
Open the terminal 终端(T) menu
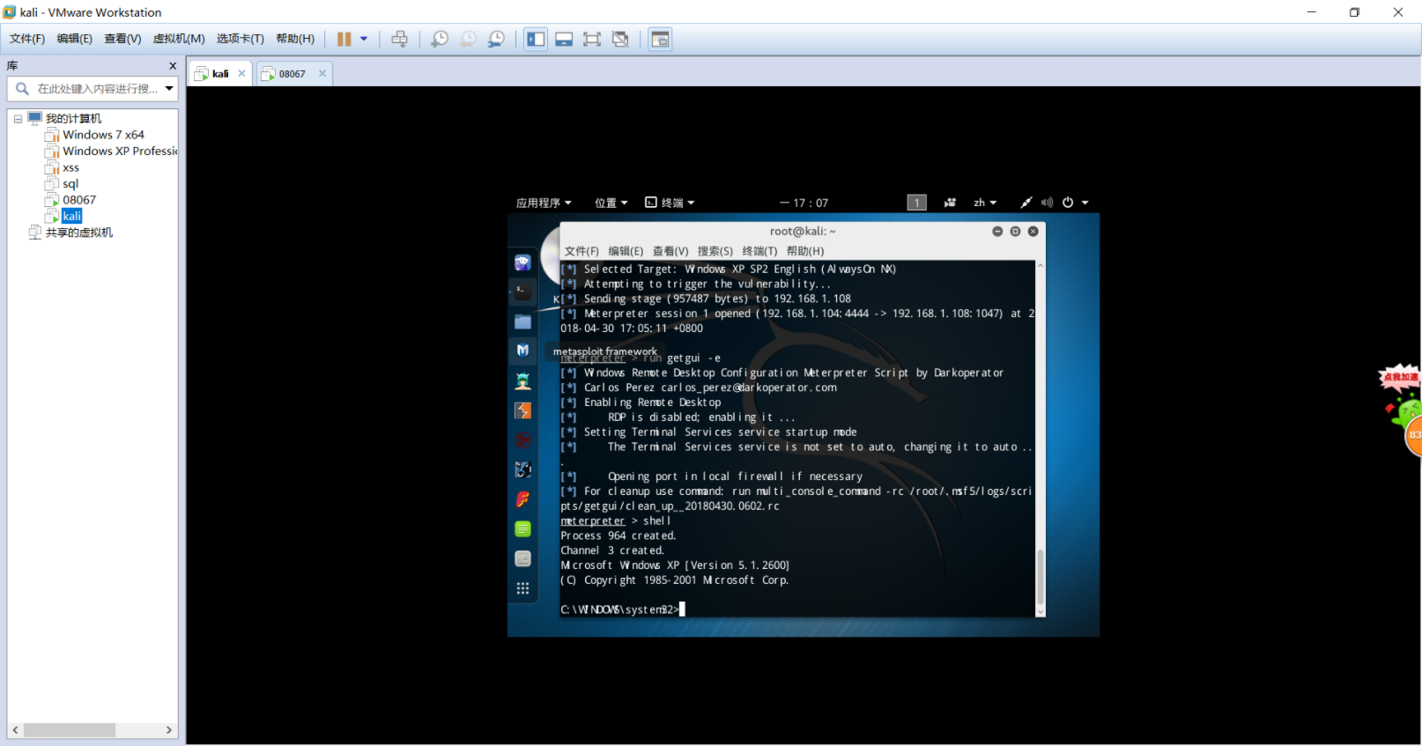(759, 251)
